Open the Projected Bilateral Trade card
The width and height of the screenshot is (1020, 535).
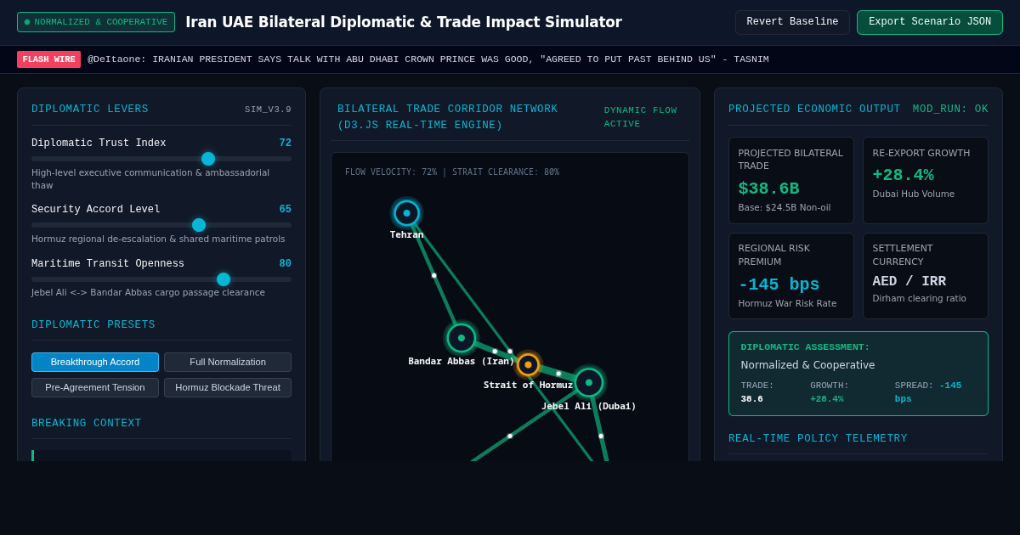coord(790,181)
